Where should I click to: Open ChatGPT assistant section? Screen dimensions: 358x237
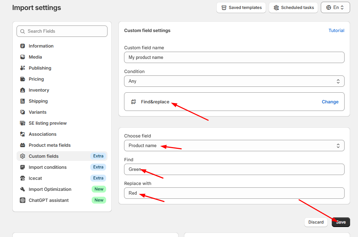[62, 200]
